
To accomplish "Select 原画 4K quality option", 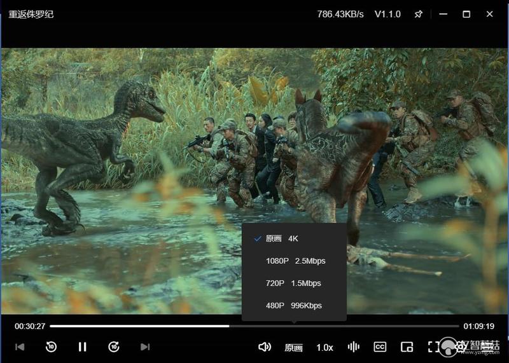I will tap(294, 239).
